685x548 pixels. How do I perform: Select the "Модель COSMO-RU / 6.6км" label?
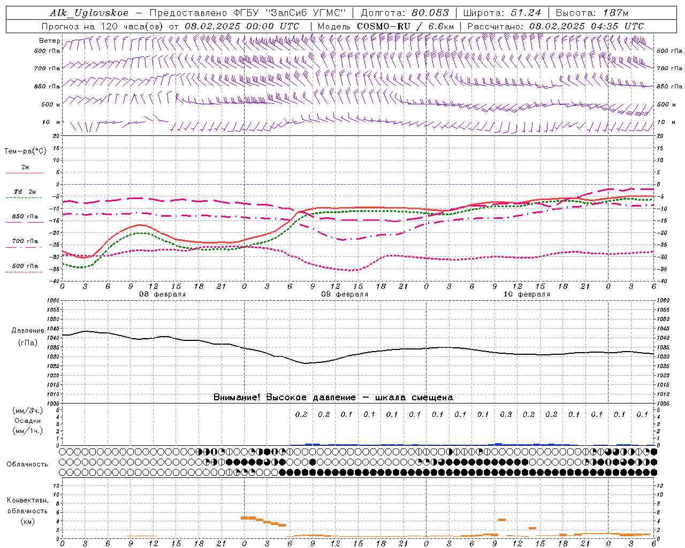pyautogui.click(x=386, y=26)
